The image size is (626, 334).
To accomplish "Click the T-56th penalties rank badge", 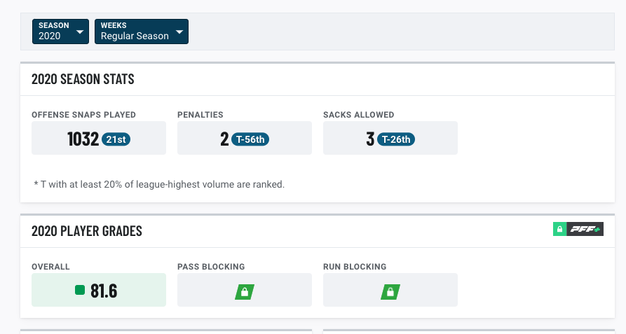I will point(250,139).
